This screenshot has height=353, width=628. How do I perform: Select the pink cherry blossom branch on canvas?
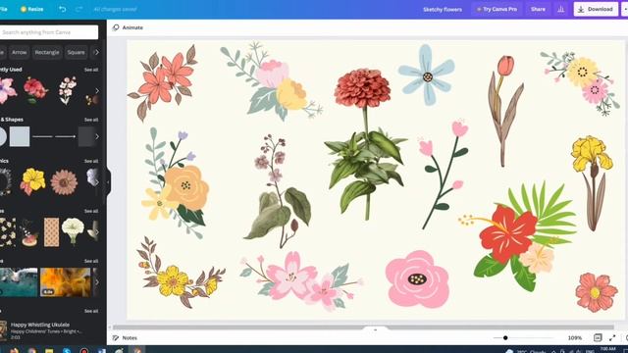click(x=301, y=281)
